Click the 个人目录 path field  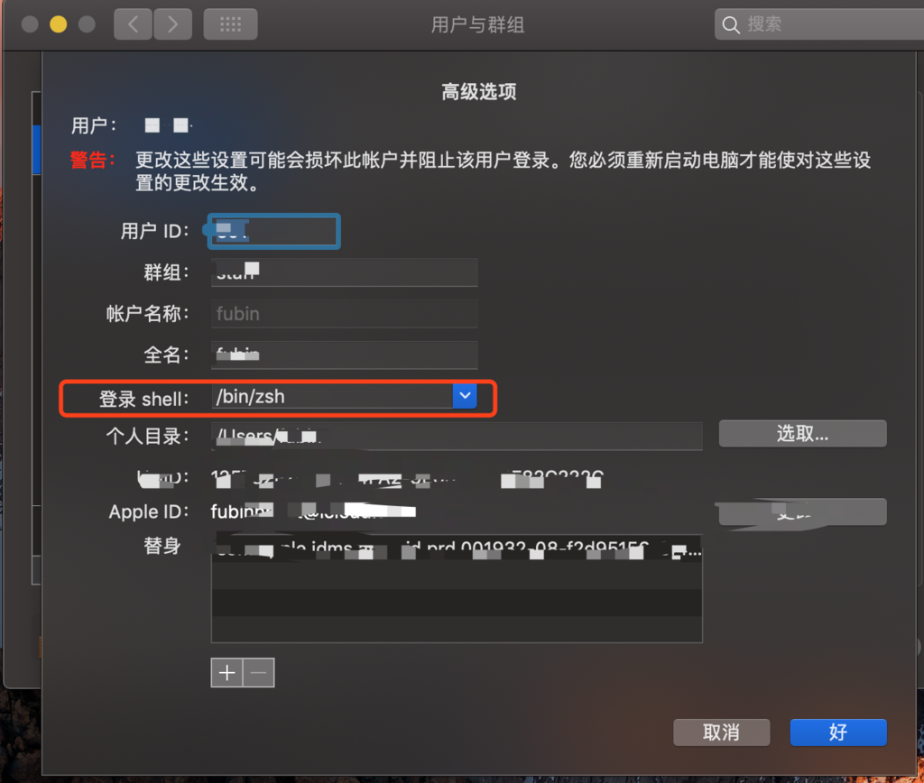point(457,436)
